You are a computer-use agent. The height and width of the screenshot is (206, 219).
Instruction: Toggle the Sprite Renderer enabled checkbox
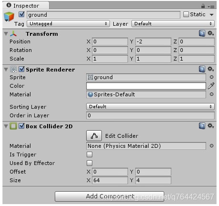click(x=21, y=69)
